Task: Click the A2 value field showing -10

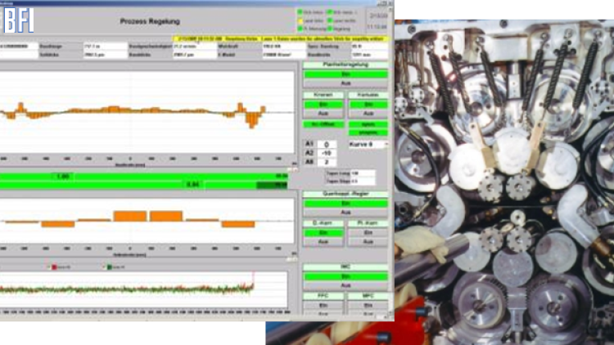Action: 326,153
